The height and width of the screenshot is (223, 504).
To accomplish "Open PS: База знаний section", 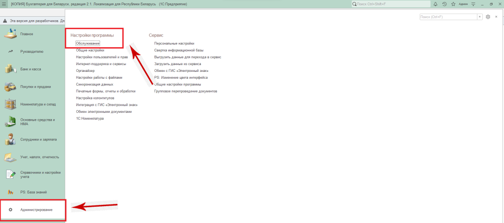I will coord(33,192).
